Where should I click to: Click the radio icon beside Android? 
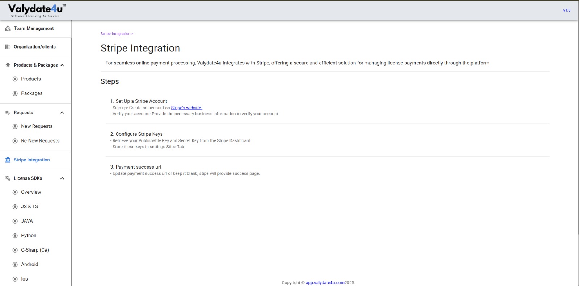click(15, 265)
